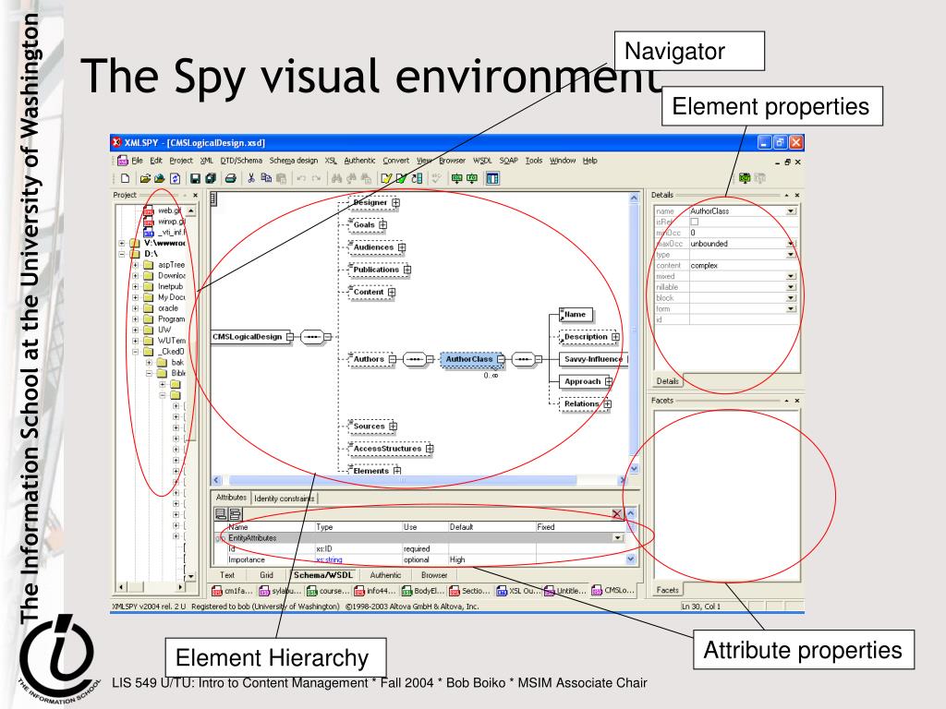
Task: Open the name dropdown in Details
Action: (791, 211)
